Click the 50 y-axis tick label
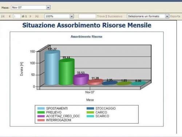Screen dimensions: 182x137 pyautogui.click(x=33, y=75)
